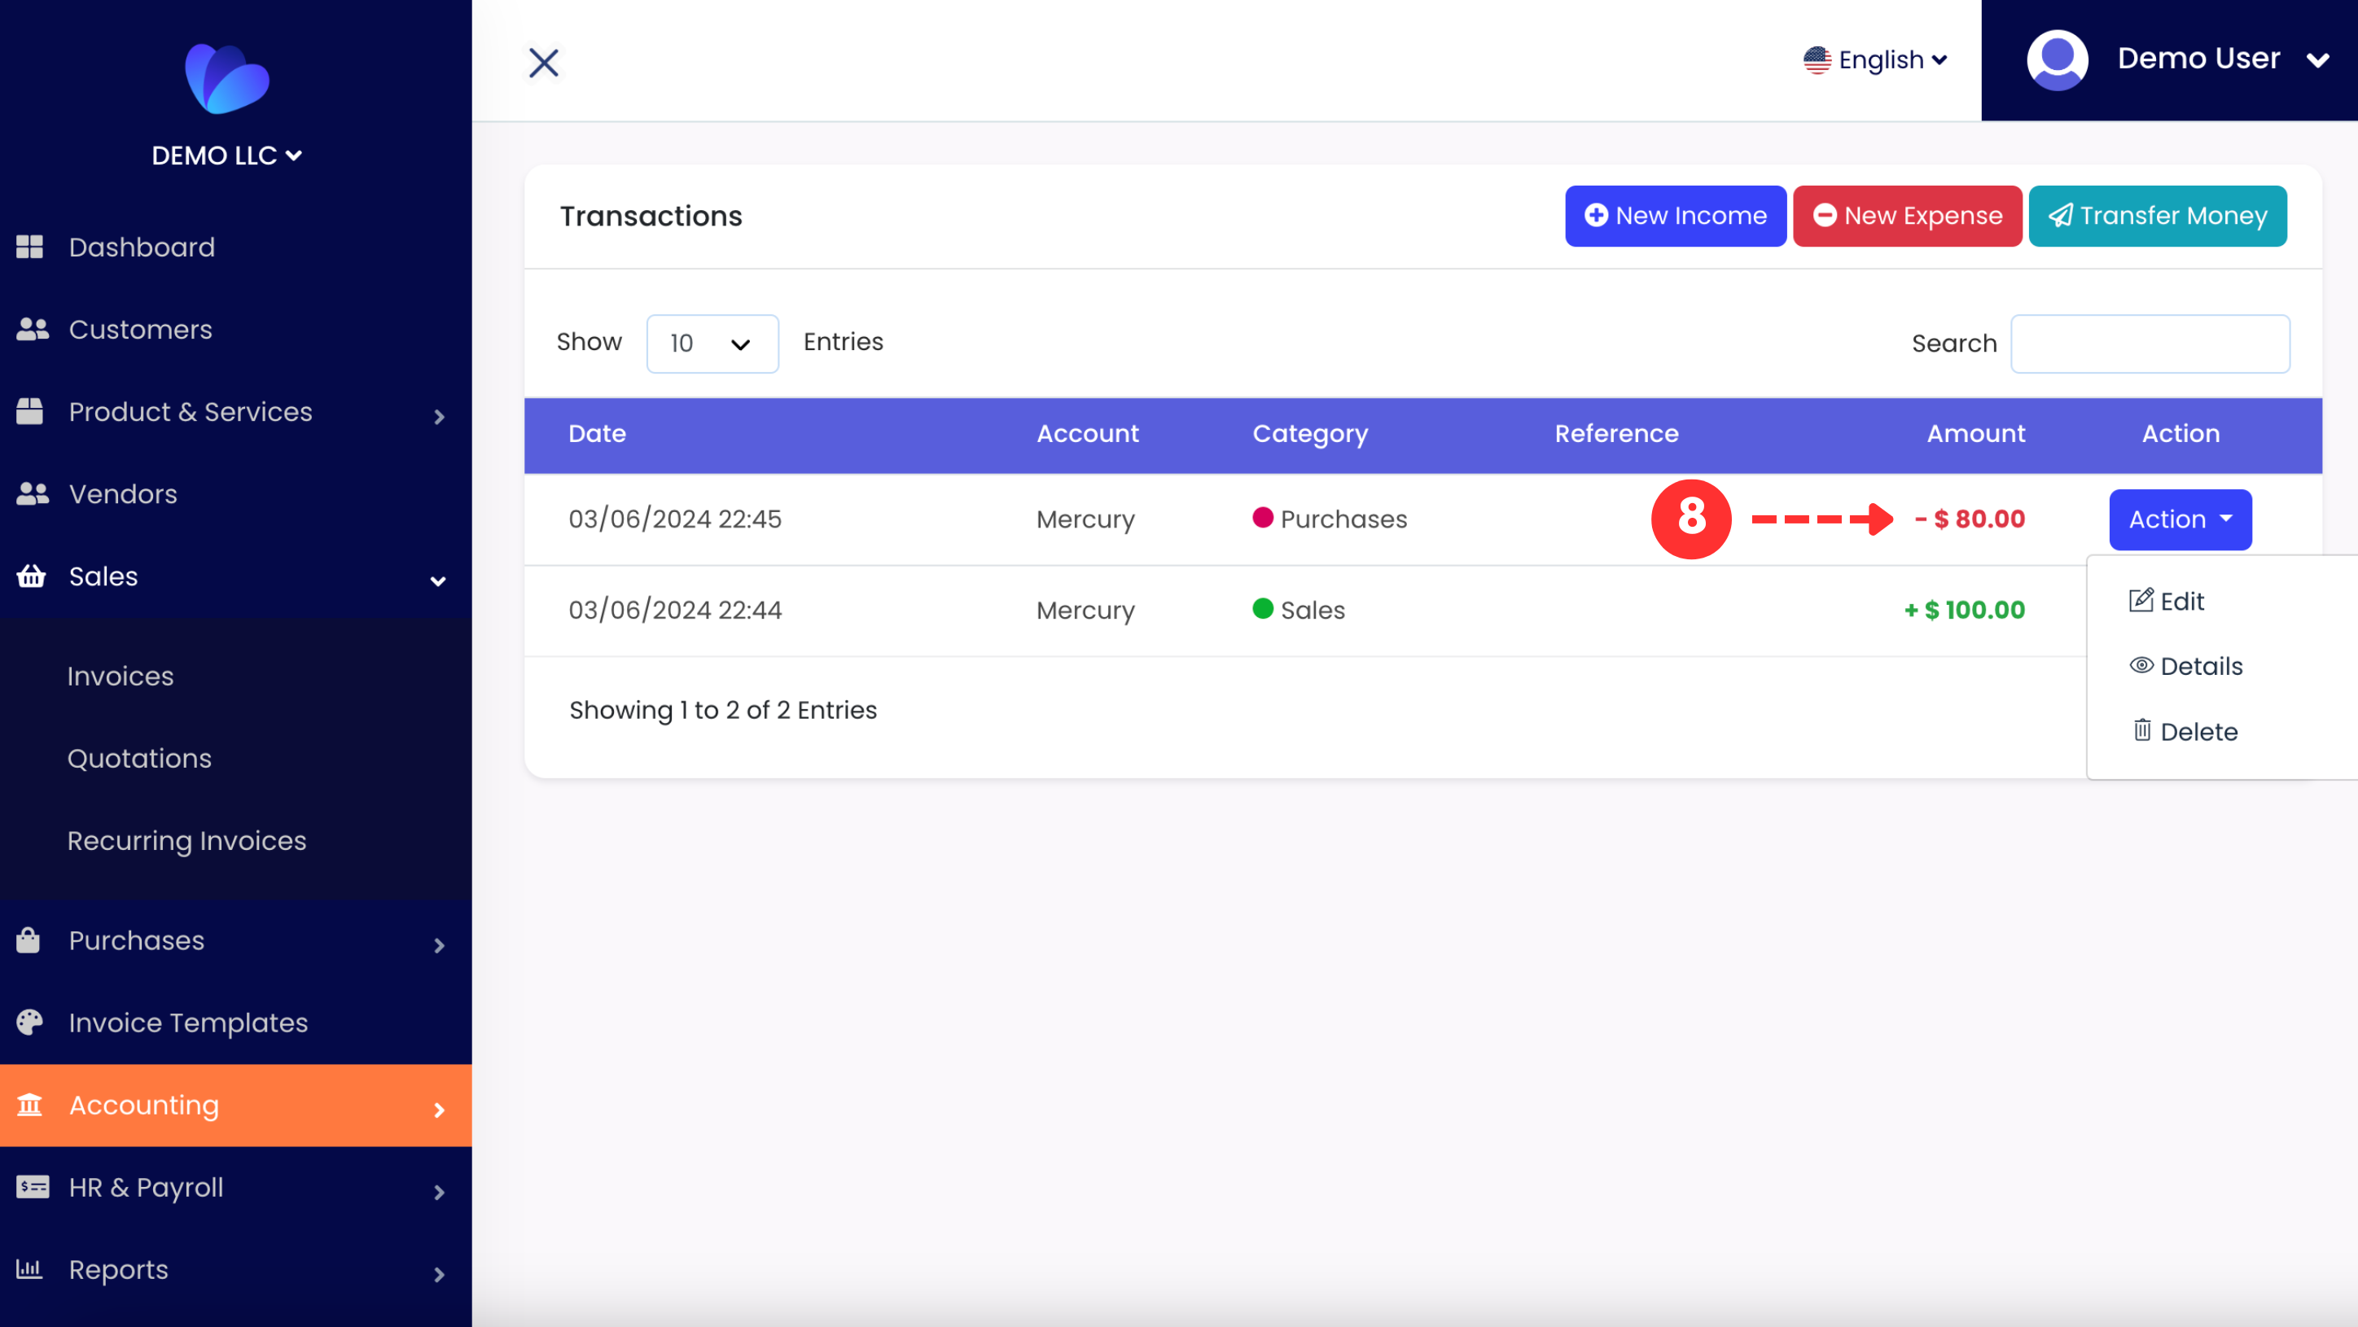Open the Show 10 entries dropdown
The image size is (2358, 1327).
712,344
